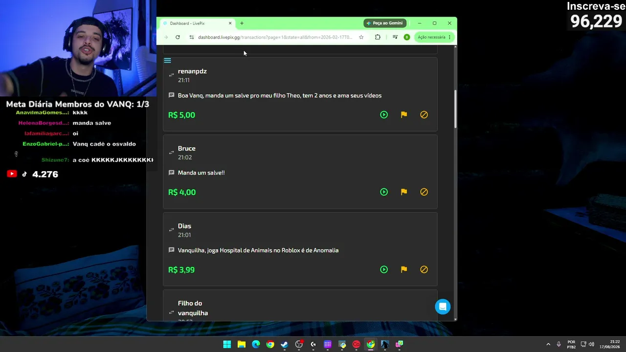Block Bruce's donation

pyautogui.click(x=424, y=192)
